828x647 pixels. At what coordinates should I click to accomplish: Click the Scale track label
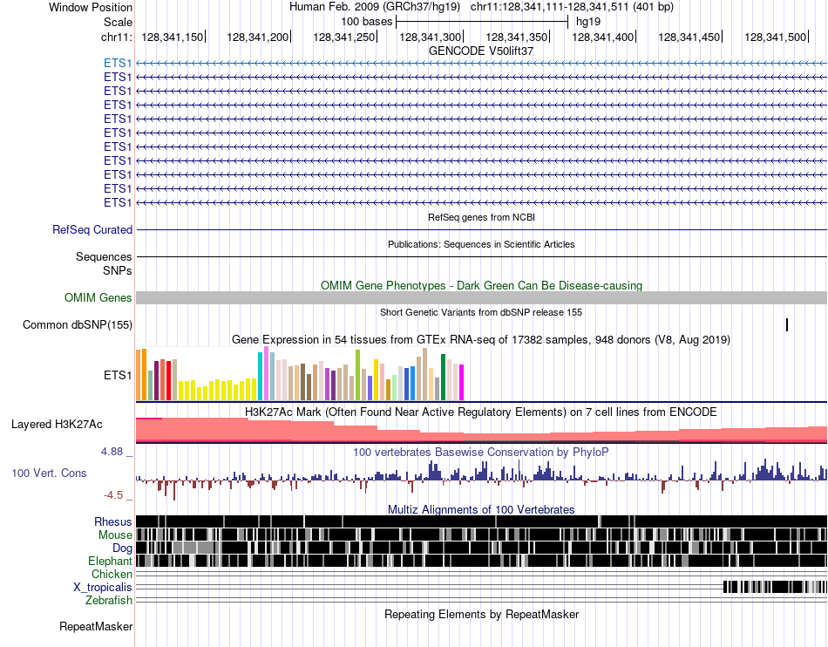118,22
